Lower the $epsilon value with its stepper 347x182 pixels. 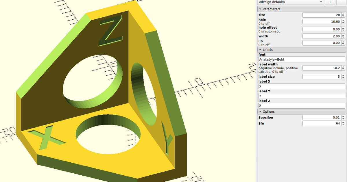pyautogui.click(x=343, y=118)
